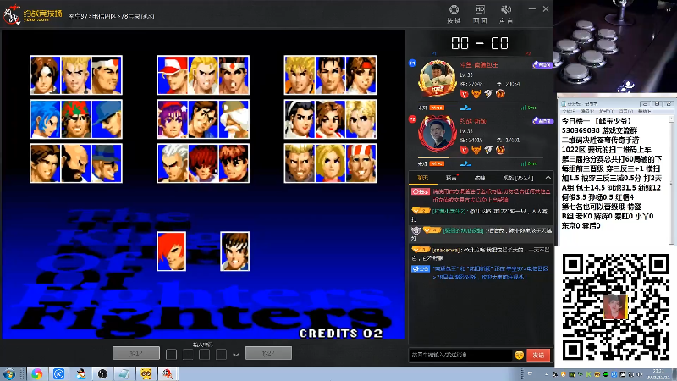Tick the second room password box
The width and height of the screenshot is (677, 381).
188,355
